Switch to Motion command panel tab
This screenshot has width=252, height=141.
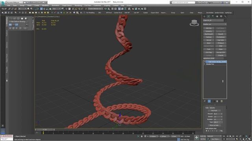pos(217,16)
